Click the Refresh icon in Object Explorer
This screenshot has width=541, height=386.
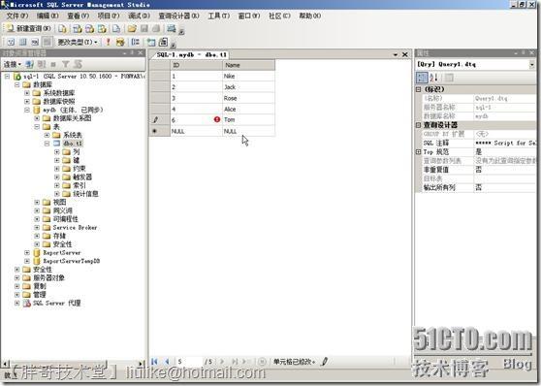click(78, 64)
